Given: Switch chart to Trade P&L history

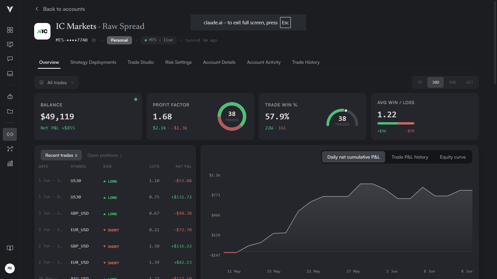Looking at the screenshot, I should 410,157.
